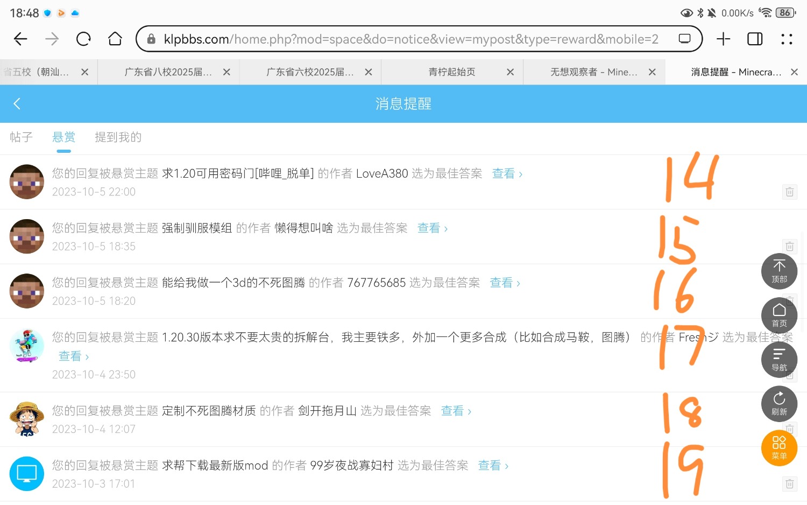Delete the 99岁夜战寡妇村 notification with trash icon

click(x=790, y=483)
